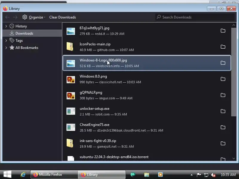
Task: Open containing folder for gQPNALP.png
Action: pos(223,95)
